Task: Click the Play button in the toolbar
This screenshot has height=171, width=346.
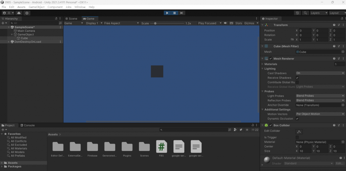Action: click(x=167, y=13)
